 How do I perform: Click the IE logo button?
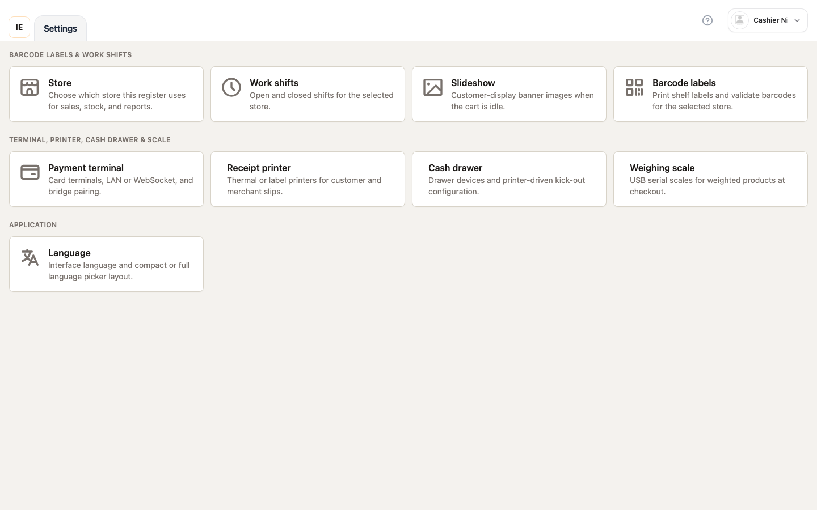19,27
